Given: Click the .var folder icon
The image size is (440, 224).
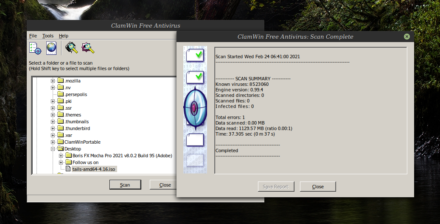Looking at the screenshot, I should click(x=61, y=135).
